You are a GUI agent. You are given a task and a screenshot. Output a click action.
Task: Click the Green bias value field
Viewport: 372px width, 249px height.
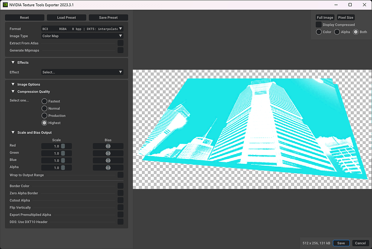(x=108, y=153)
